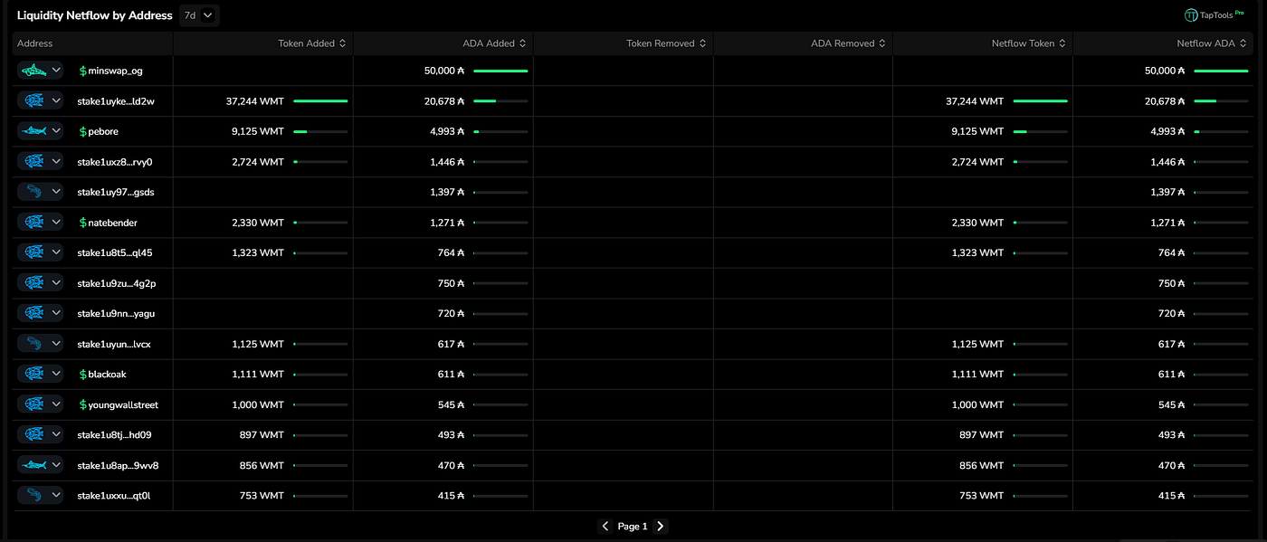Image resolution: width=1267 pixels, height=542 pixels.
Task: Expand the chevron for stake1u9zu...4g2p row
Action: click(56, 283)
